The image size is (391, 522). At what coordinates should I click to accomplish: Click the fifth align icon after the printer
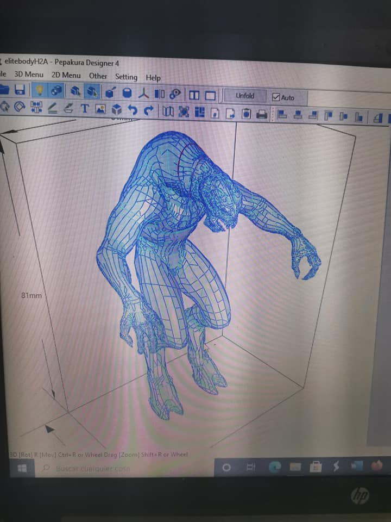pos(343,116)
